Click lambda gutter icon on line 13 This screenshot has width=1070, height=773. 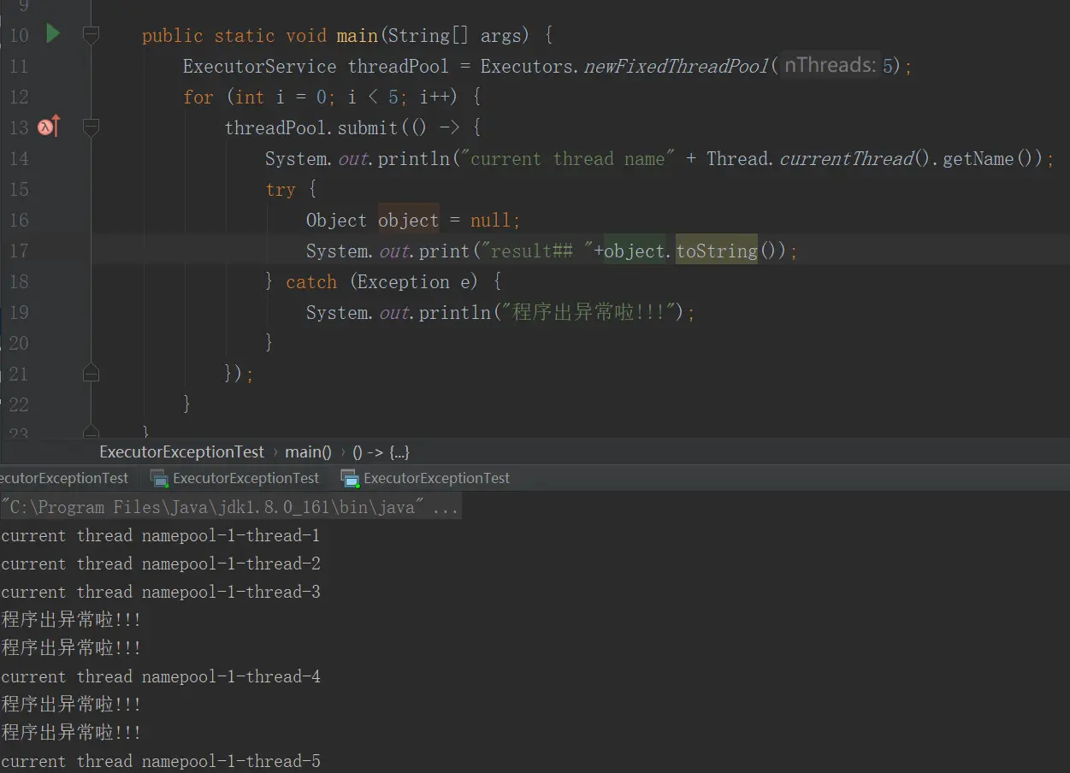tap(49, 127)
